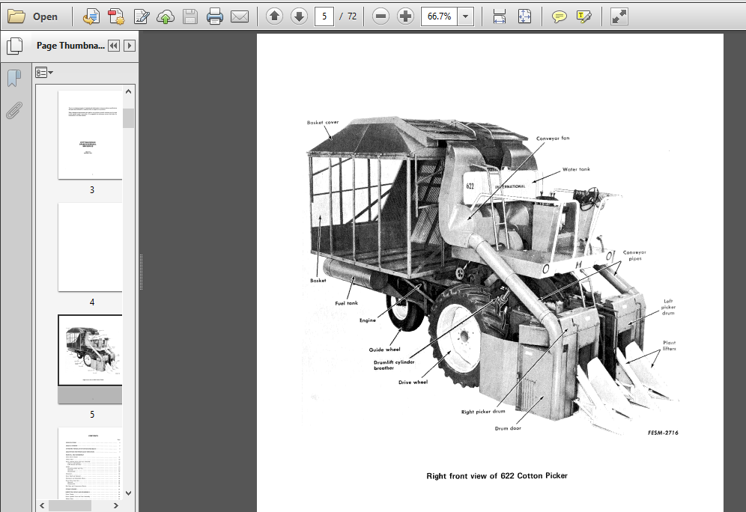Click the Create PDF icon
This screenshot has height=512, width=746.
[x=116, y=16]
